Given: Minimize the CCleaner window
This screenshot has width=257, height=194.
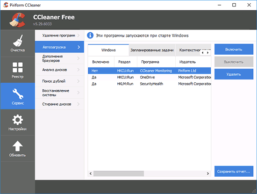Looking at the screenshot, I should point(219,5).
